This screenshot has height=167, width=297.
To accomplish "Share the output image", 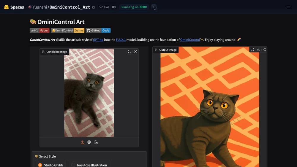I will (x=264, y=49).
